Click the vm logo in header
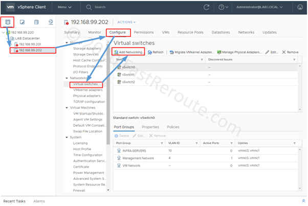 (10, 7)
